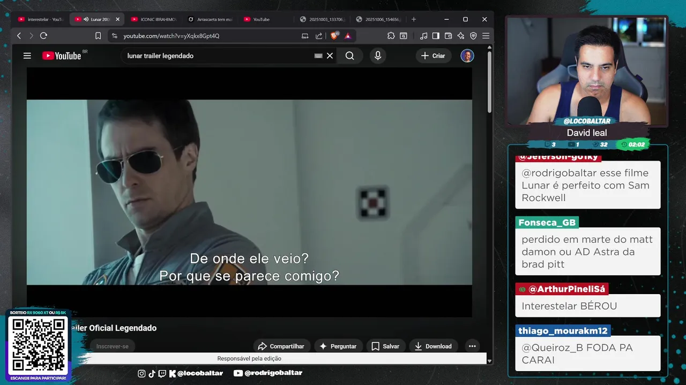Switch to the 'Arrascaeta tem mais' tab
The height and width of the screenshot is (385, 686).
(210, 19)
